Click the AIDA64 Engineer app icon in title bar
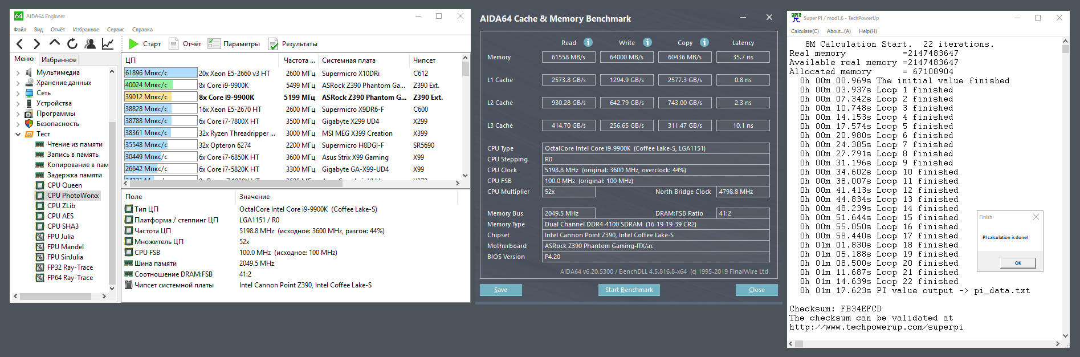The height and width of the screenshot is (357, 1080). point(19,16)
